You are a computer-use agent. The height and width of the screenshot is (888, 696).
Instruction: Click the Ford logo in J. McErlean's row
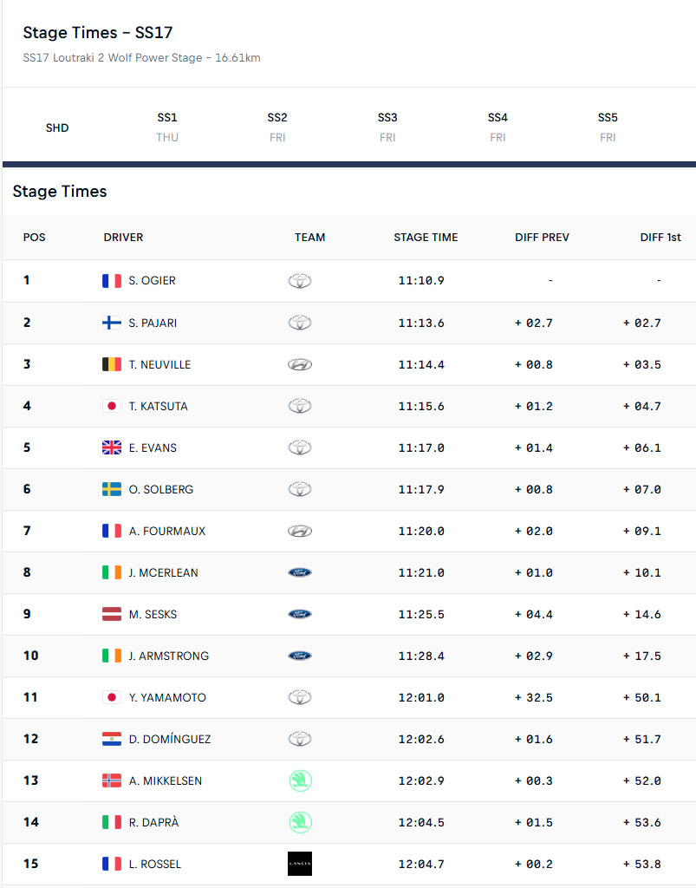coord(300,572)
